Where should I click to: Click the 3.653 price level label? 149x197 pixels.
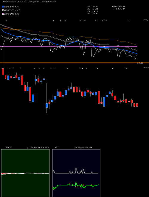click(140, 63)
